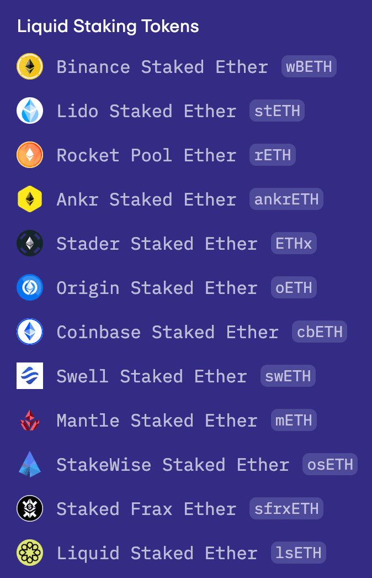The height and width of the screenshot is (578, 372).
Task: Click the Binance Staked Ether logo icon
Action: click(30, 67)
